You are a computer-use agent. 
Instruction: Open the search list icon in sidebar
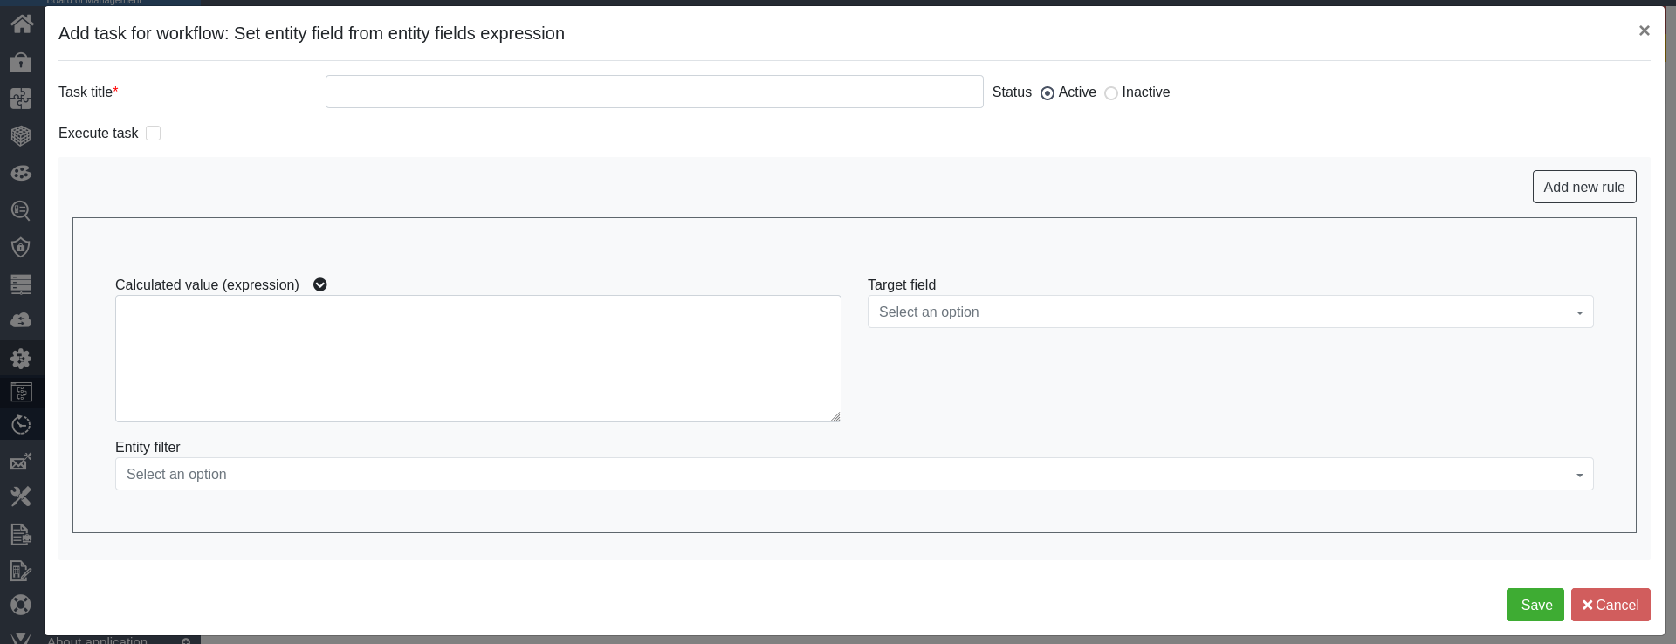click(22, 210)
